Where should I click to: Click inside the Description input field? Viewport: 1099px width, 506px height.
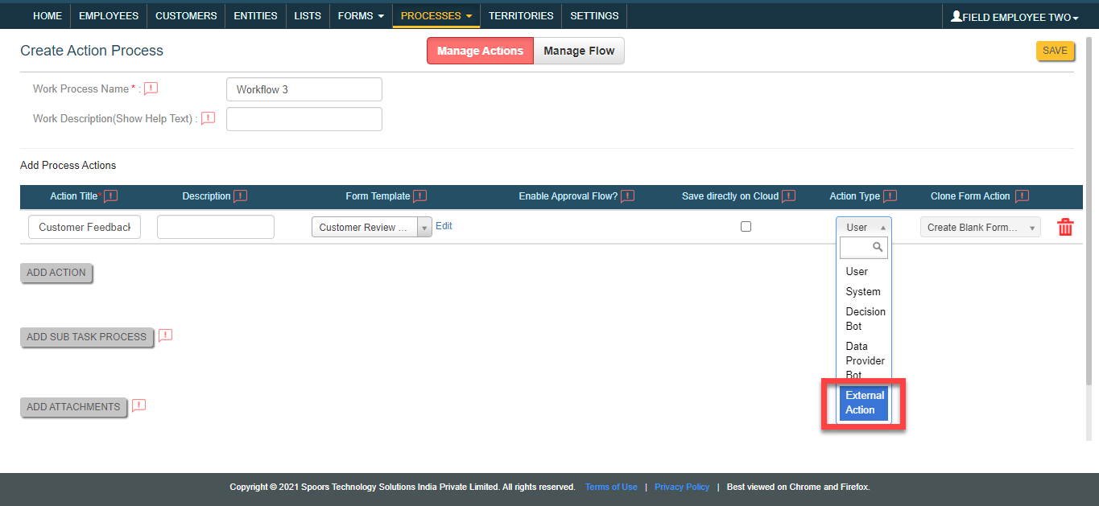pyautogui.click(x=215, y=227)
